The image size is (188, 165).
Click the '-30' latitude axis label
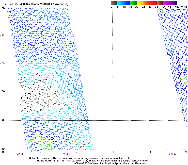2,149
